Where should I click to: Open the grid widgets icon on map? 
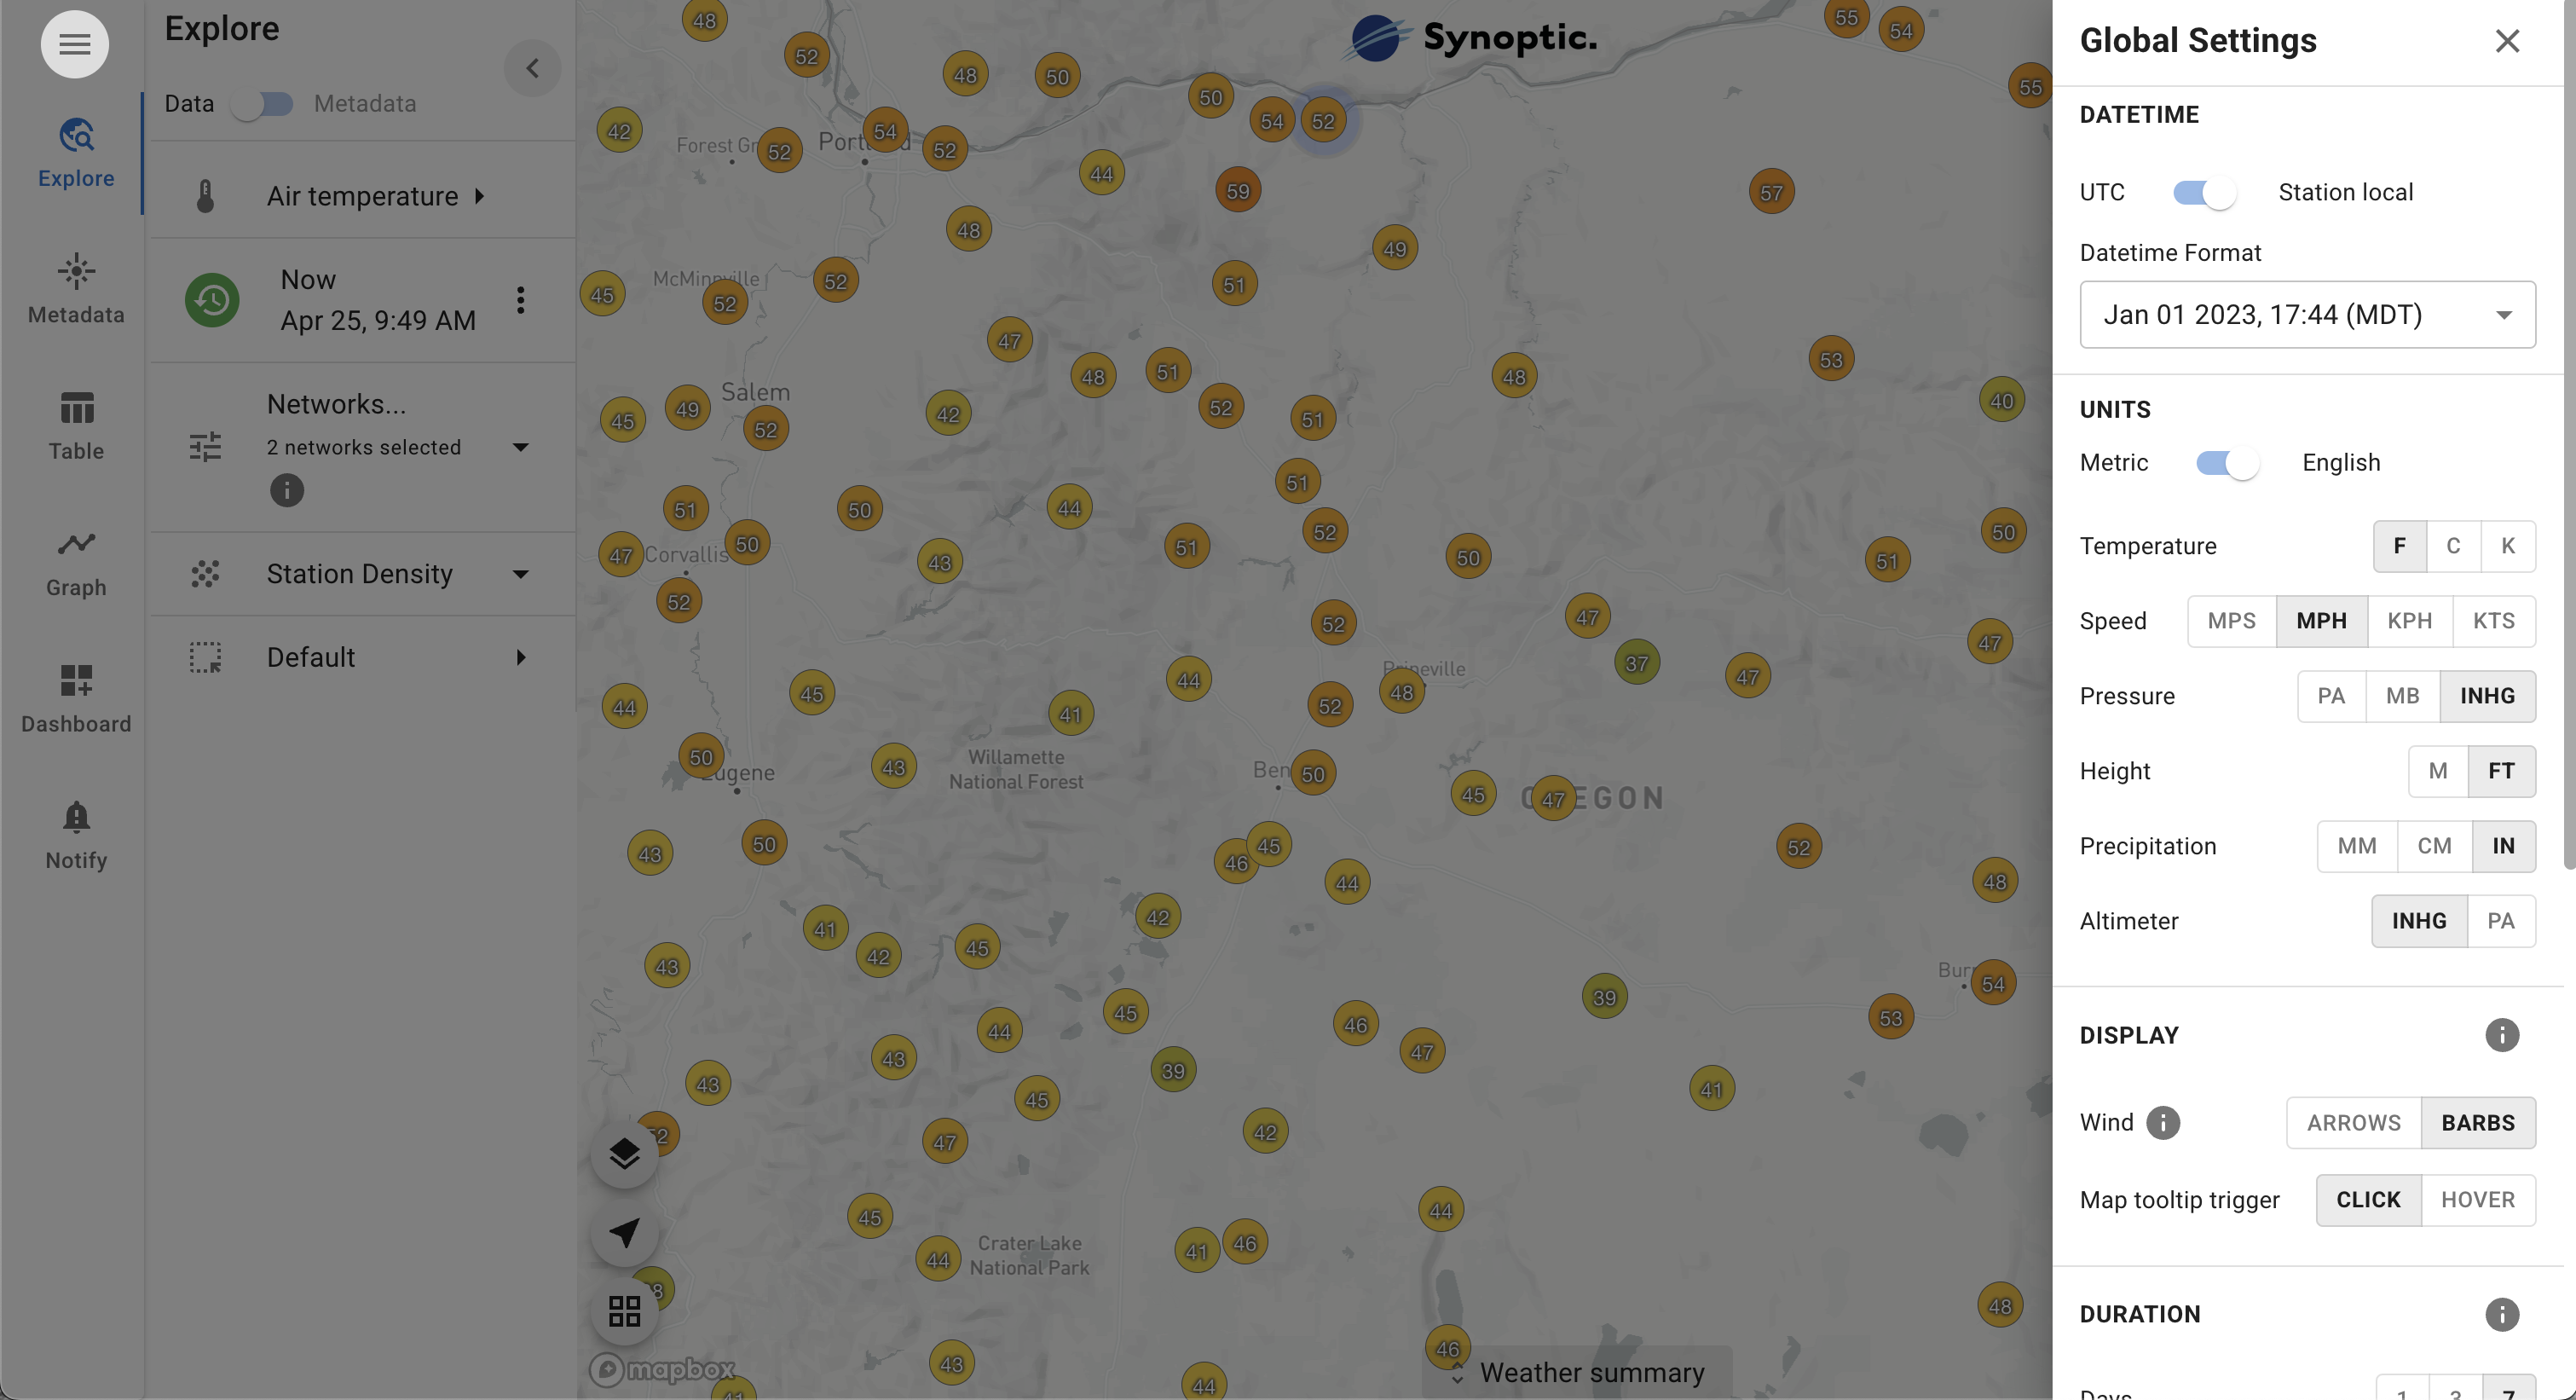point(624,1310)
